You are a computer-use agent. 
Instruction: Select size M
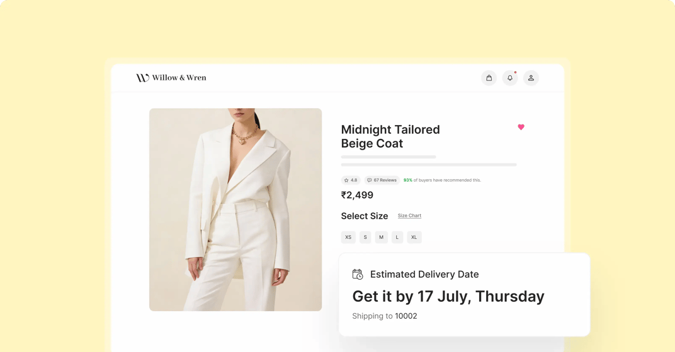pos(381,237)
